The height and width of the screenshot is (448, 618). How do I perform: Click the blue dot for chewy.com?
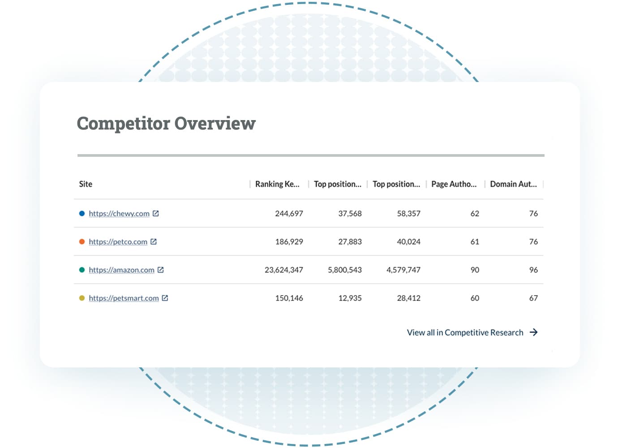click(82, 214)
